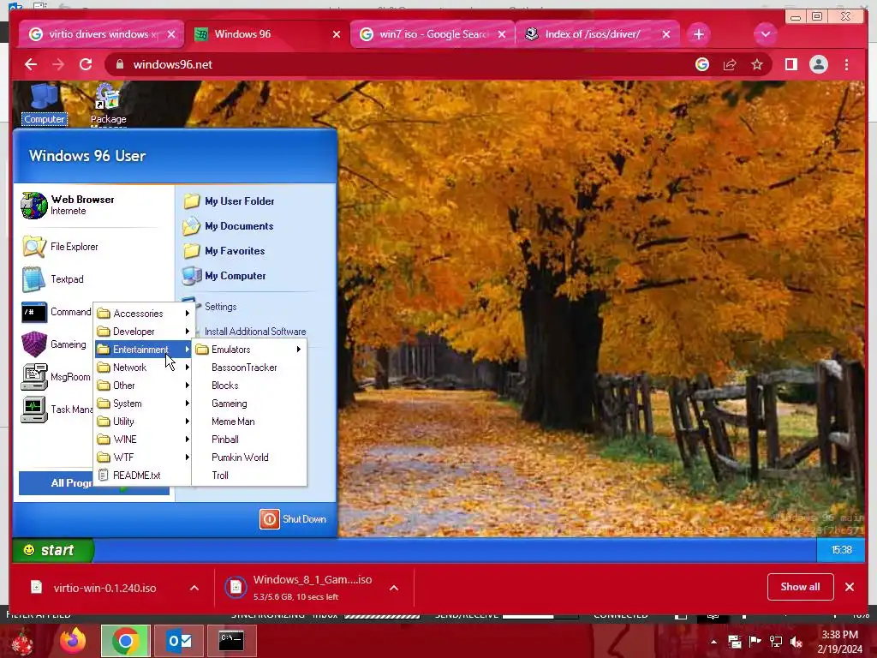
Task: Click Install Additional Software
Action: tap(255, 332)
